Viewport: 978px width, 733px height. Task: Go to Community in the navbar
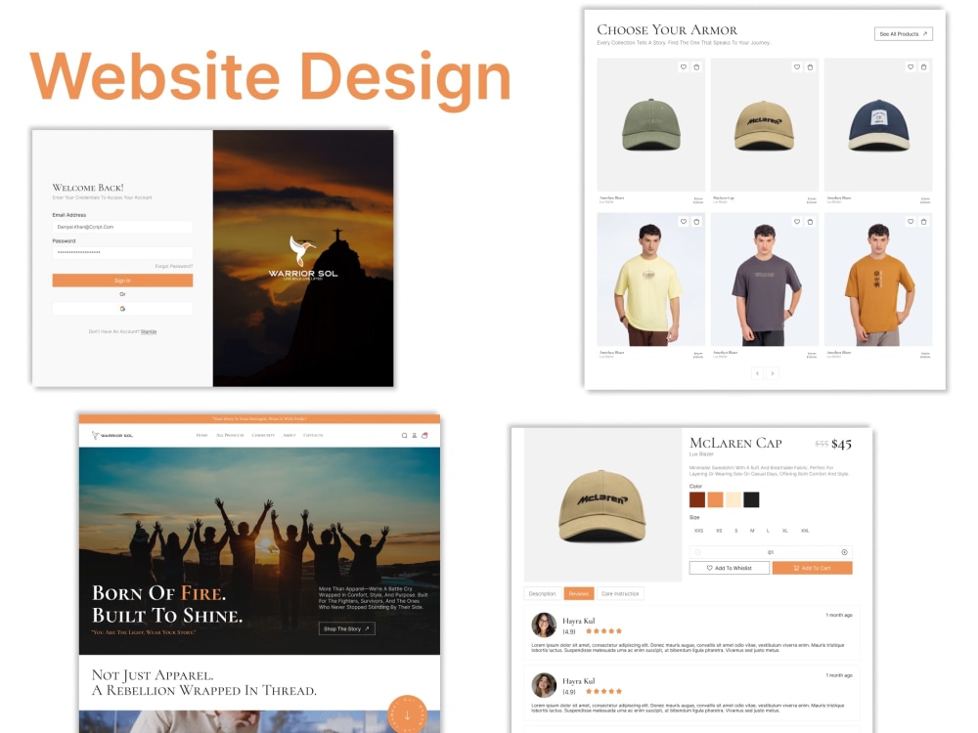[x=263, y=435]
